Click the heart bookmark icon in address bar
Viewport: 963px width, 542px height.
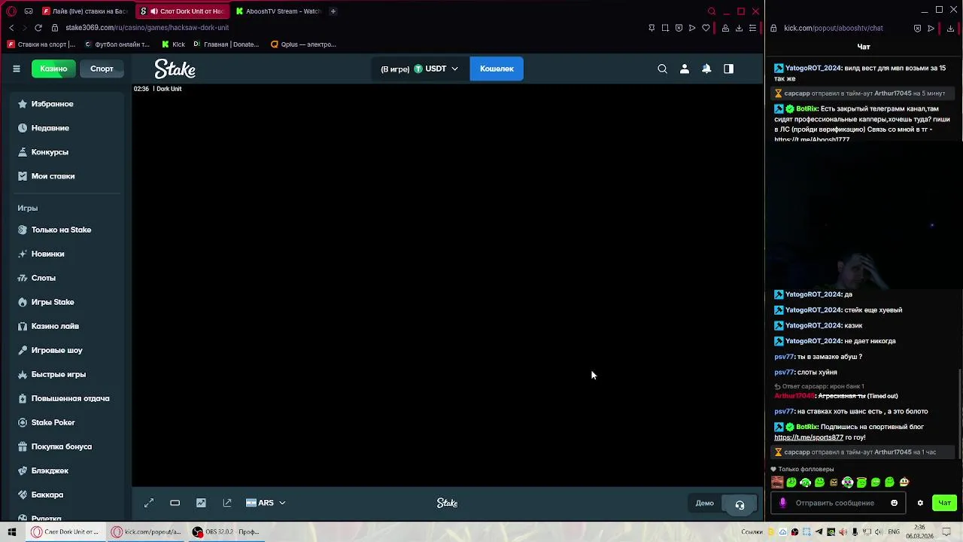point(706,28)
